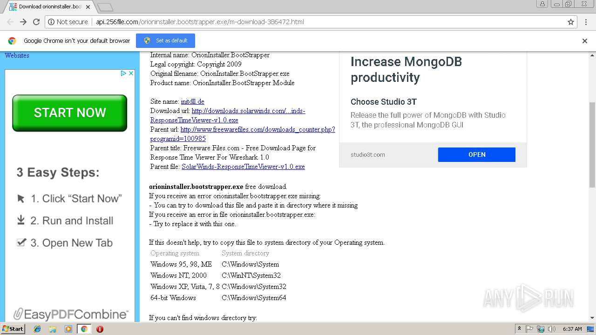Click scrollbar up arrow
This screenshot has height=335, width=596.
tap(592, 55)
